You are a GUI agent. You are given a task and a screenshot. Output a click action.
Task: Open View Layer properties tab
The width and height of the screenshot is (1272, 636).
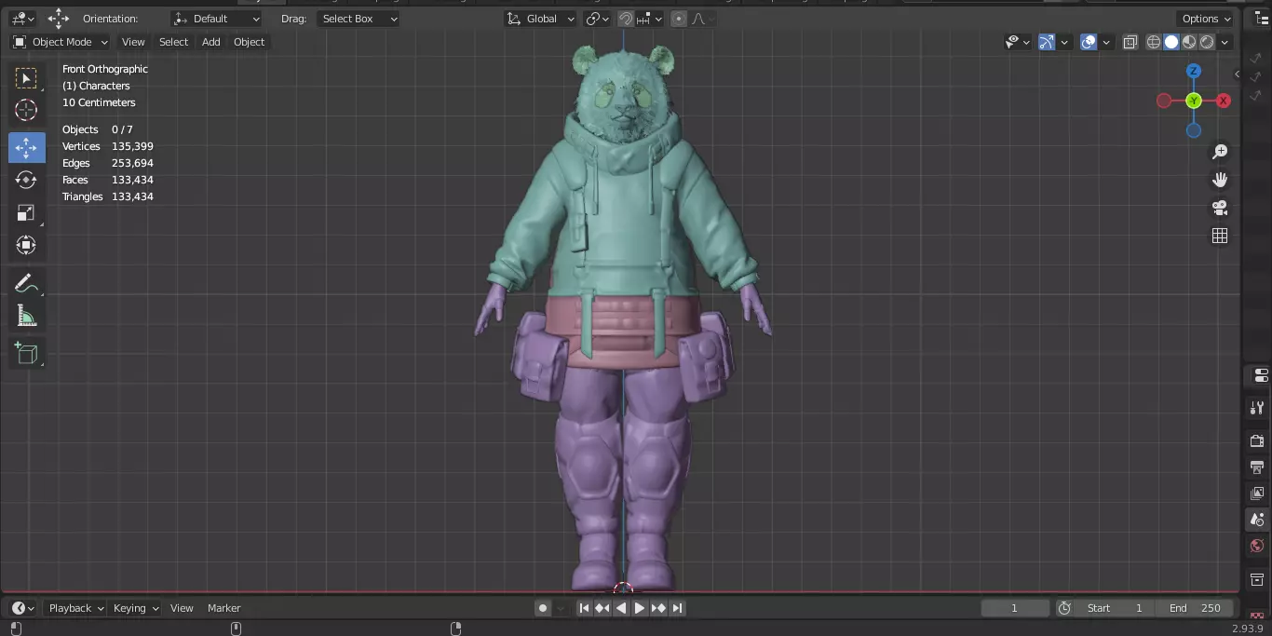click(1257, 493)
